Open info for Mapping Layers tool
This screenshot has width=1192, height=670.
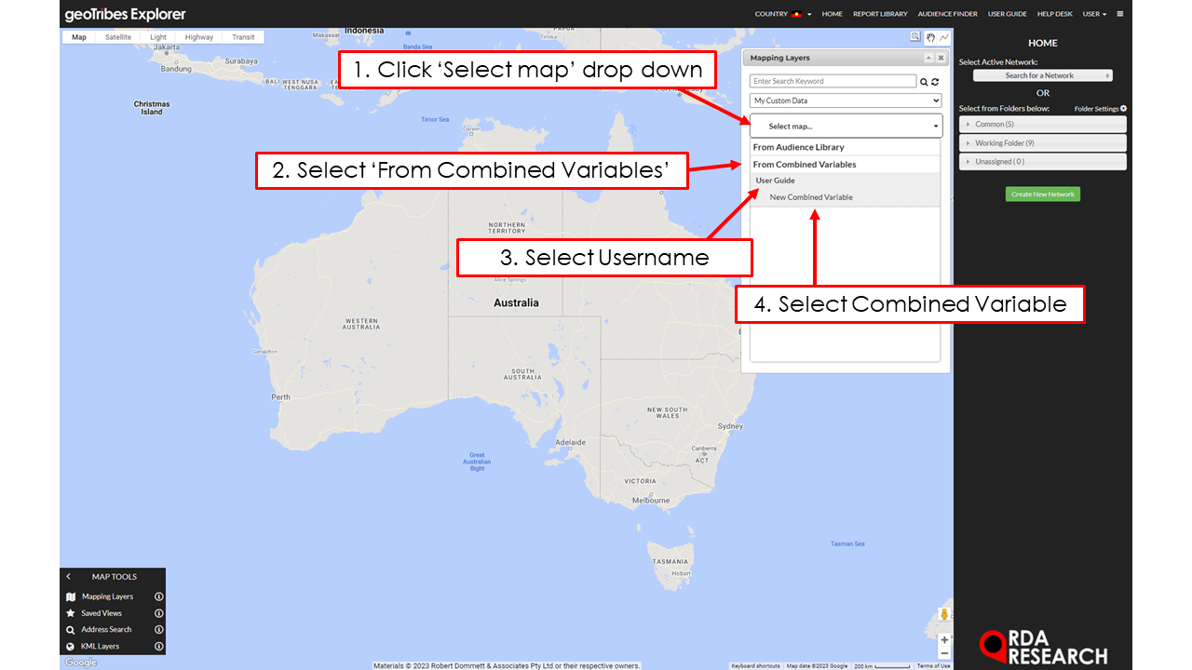158,596
